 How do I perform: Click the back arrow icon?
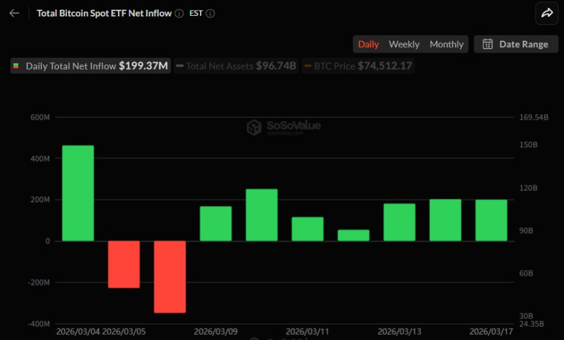pyautogui.click(x=14, y=13)
